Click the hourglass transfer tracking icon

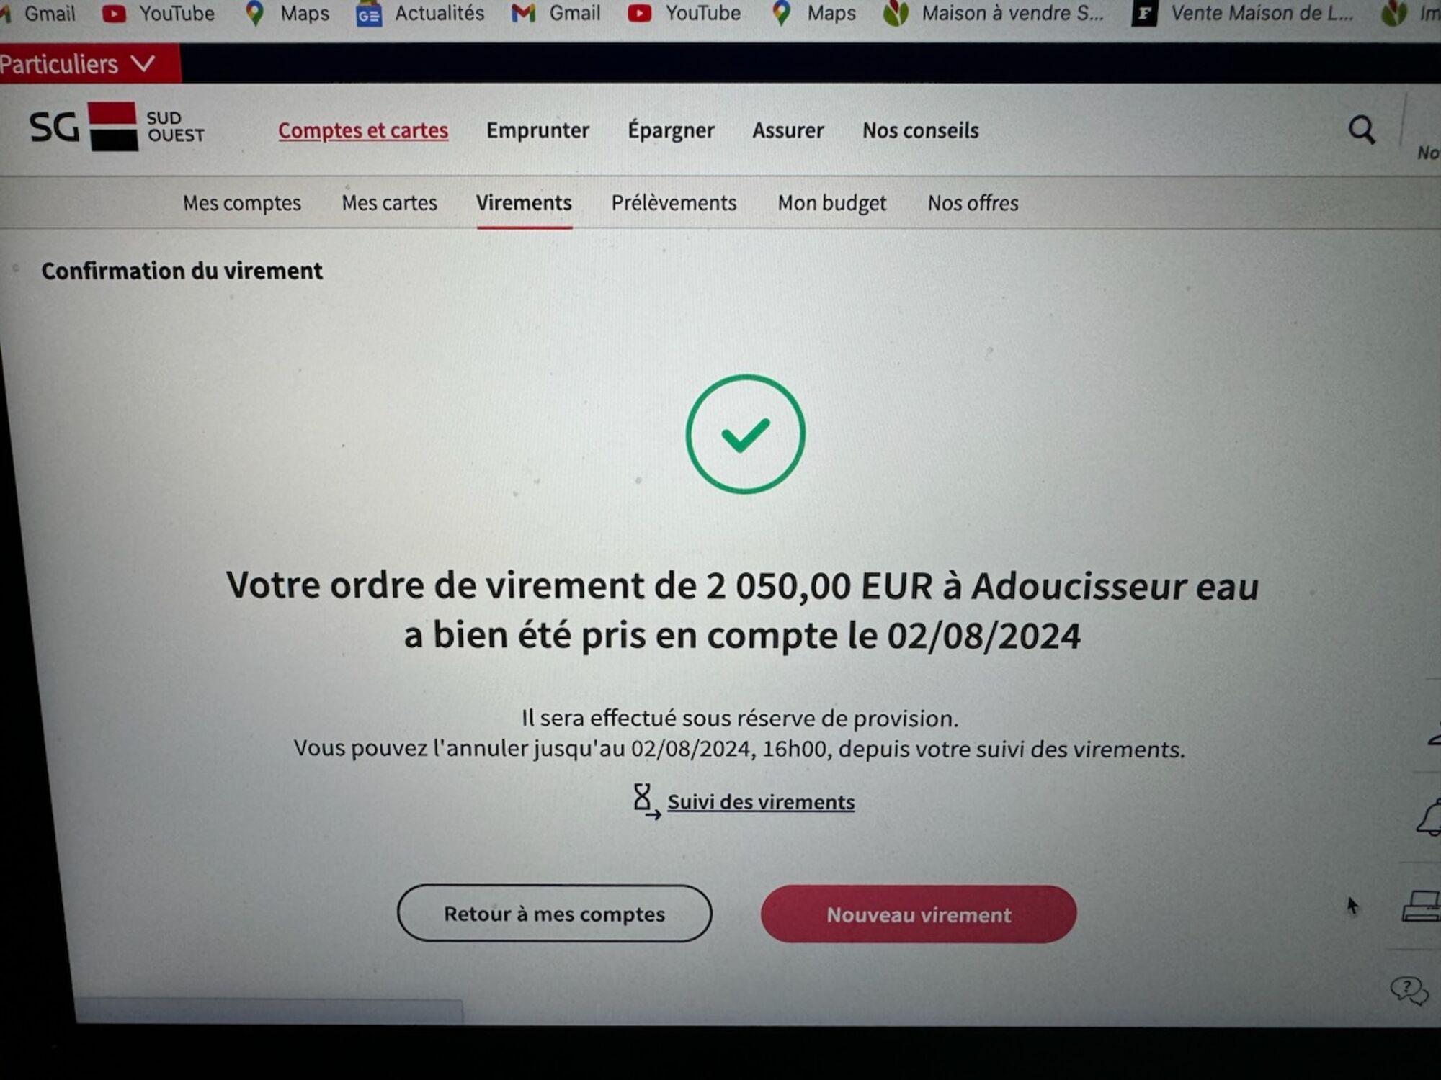coord(646,801)
